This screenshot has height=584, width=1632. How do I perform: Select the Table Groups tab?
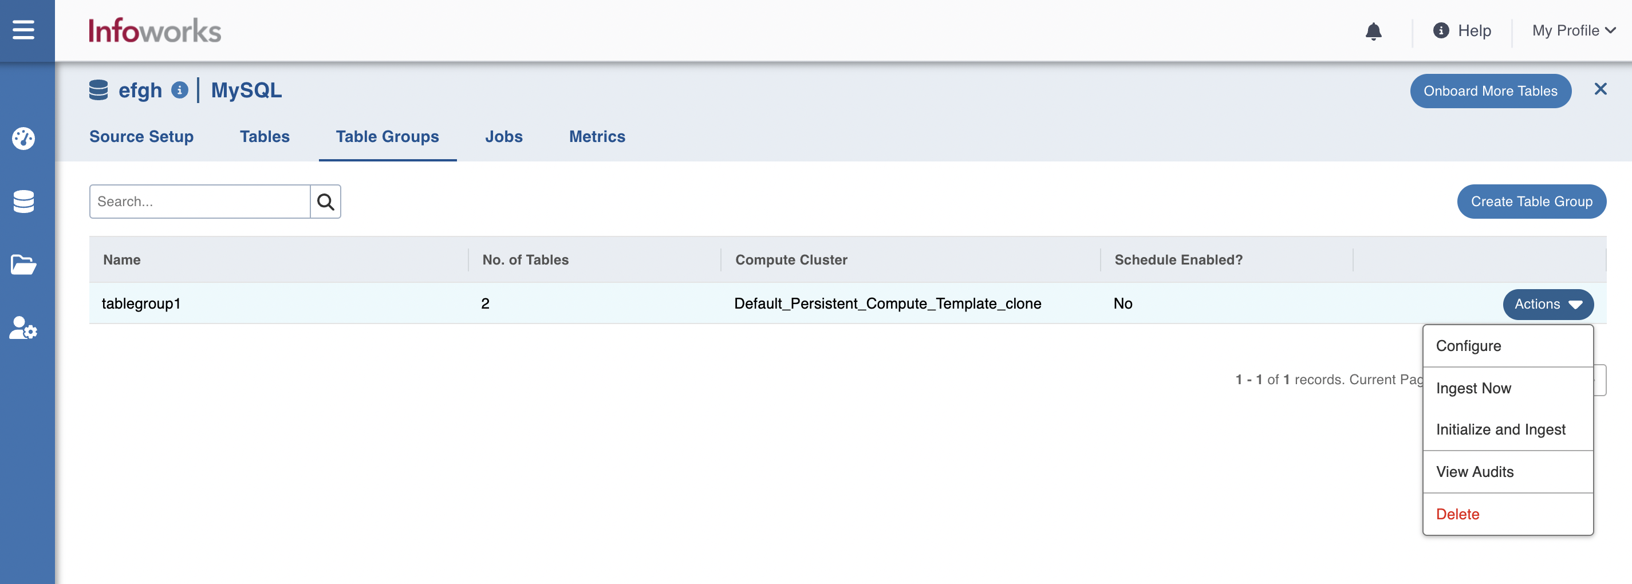tap(387, 136)
